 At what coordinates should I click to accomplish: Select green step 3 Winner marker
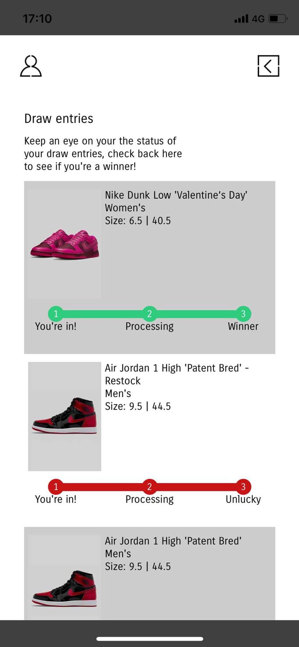243,314
